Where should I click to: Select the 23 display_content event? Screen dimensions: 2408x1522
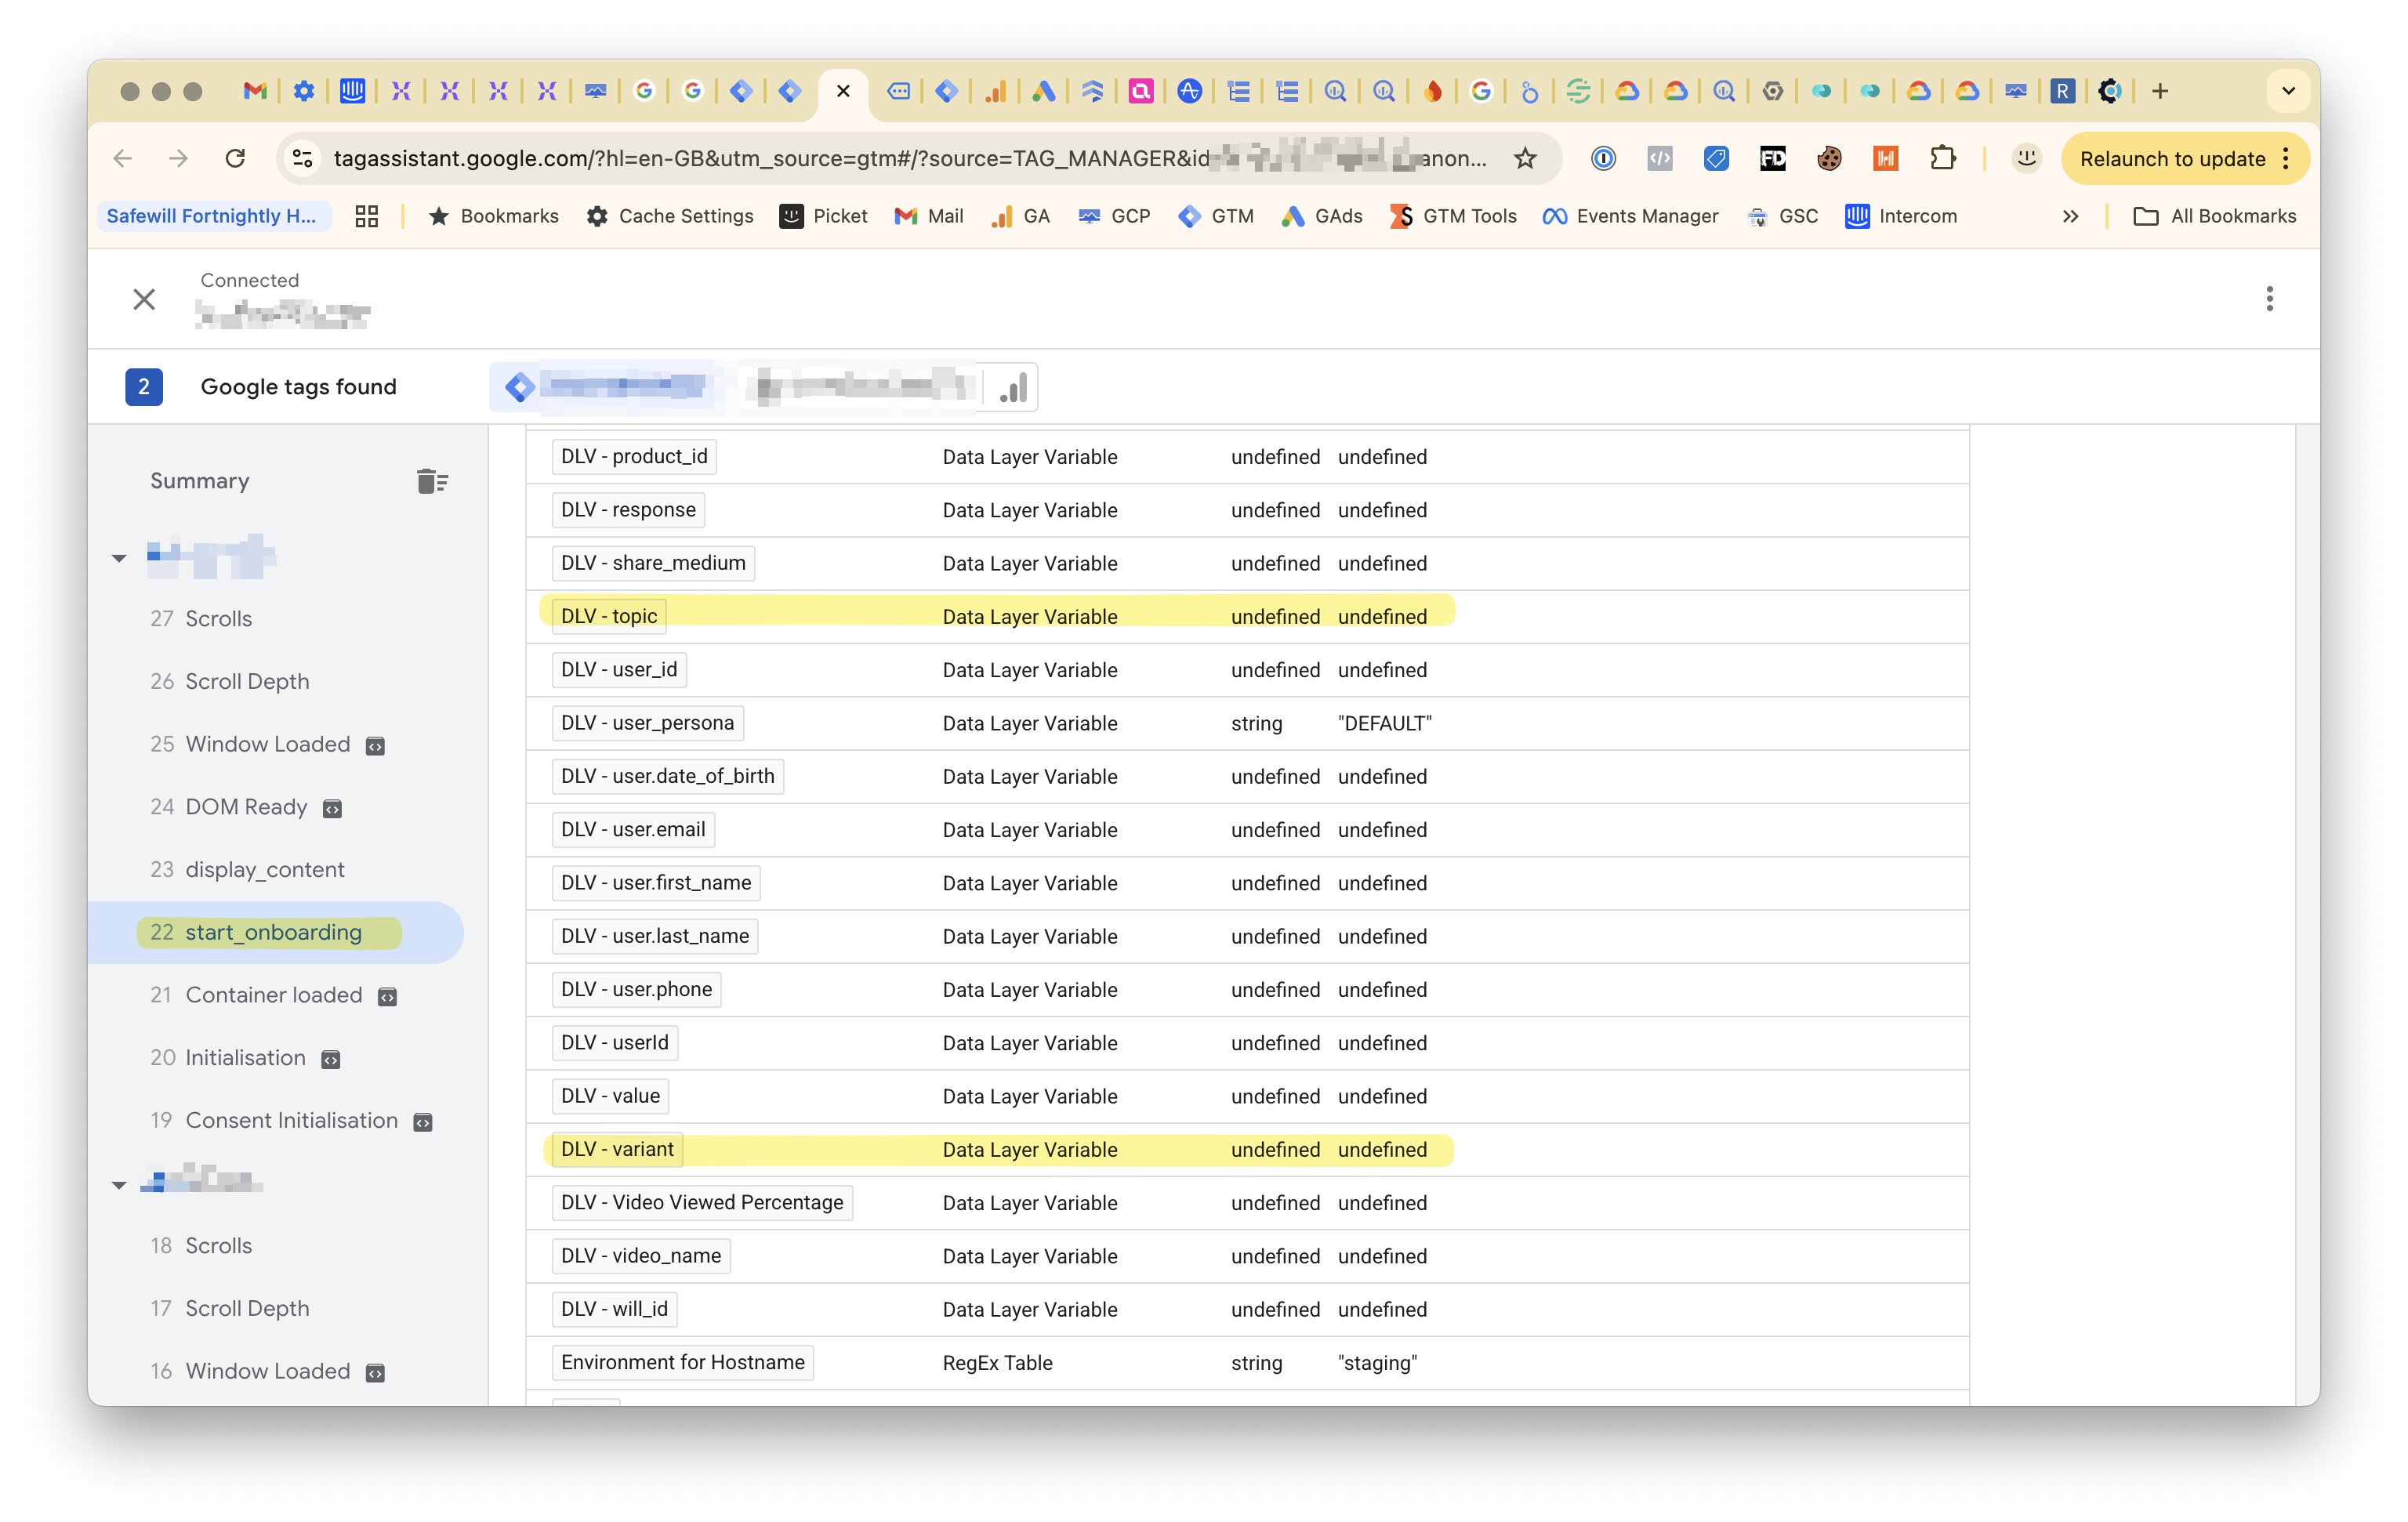[264, 869]
